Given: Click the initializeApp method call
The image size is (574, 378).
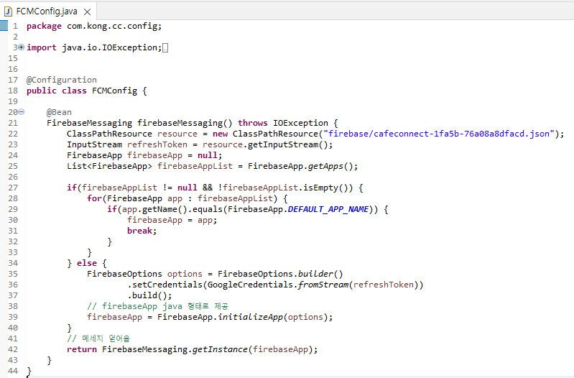Looking at the screenshot, I should [x=251, y=317].
